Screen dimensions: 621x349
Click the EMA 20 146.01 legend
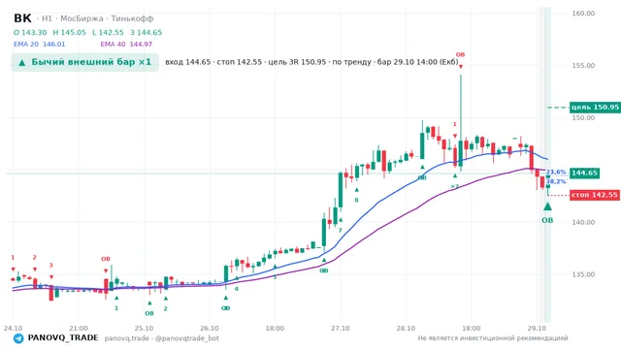(x=39, y=45)
